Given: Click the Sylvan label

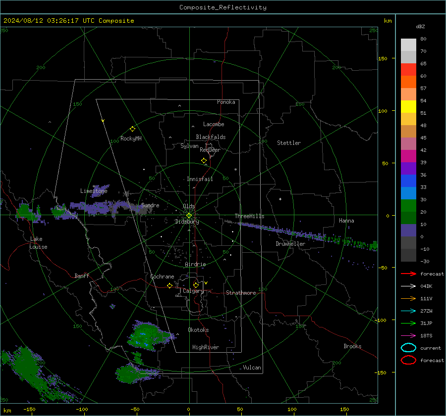Looking at the screenshot, I should tap(189, 146).
